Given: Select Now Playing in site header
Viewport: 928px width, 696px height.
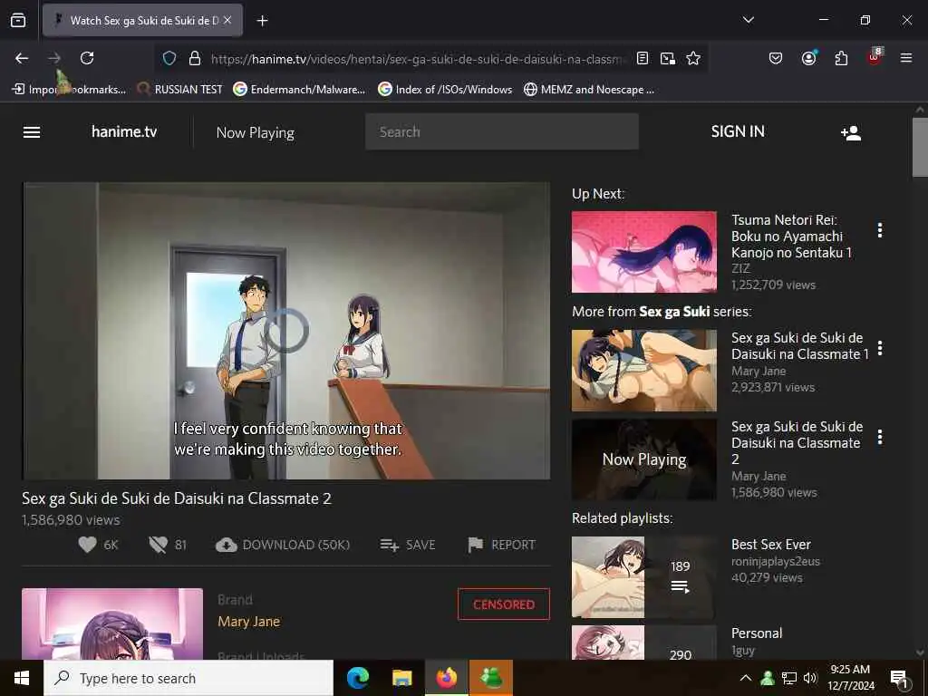Looking at the screenshot, I should [255, 132].
